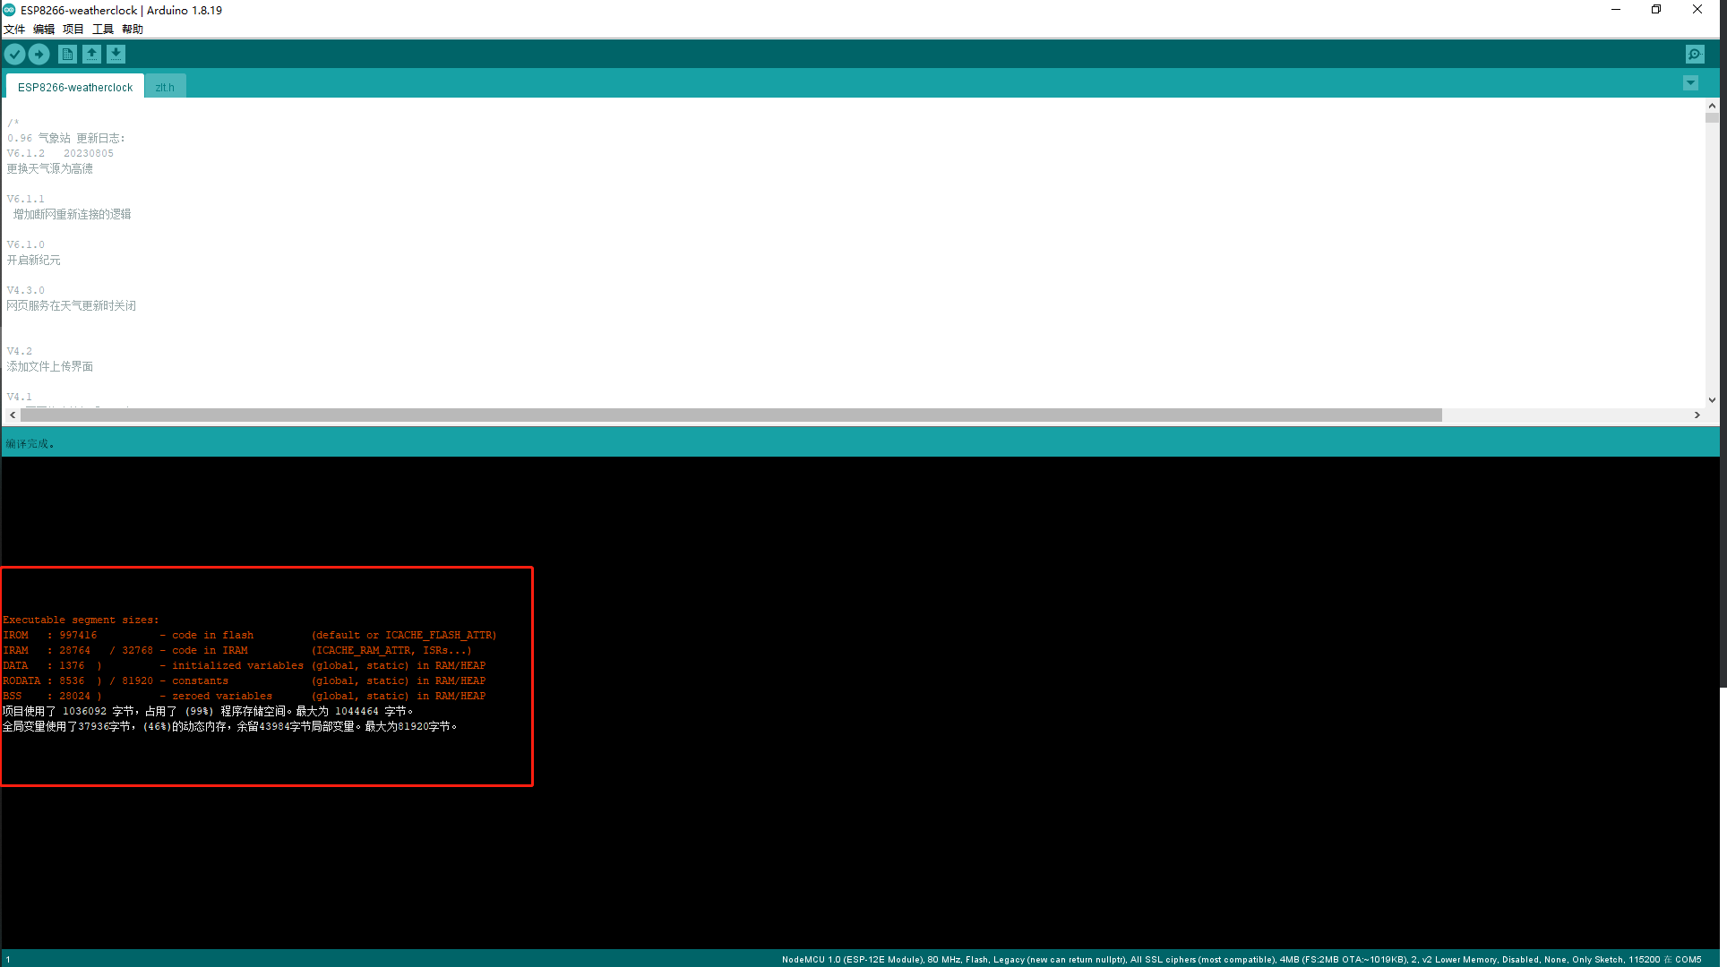The image size is (1727, 967).
Task: Click the horizontal scrollbar right arrow
Action: tap(1697, 415)
